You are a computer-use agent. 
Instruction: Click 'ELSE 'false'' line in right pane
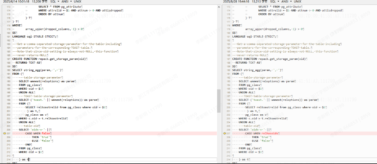pyautogui.click(x=261, y=141)
